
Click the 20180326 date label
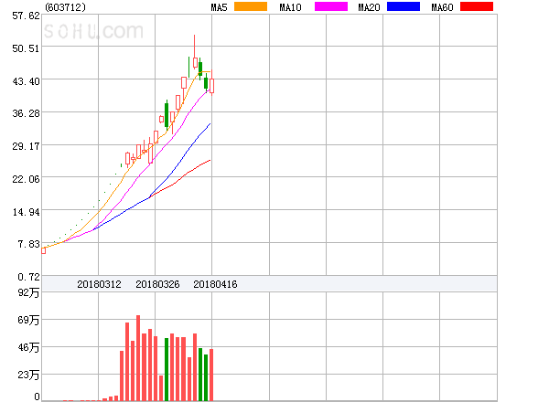(x=157, y=284)
